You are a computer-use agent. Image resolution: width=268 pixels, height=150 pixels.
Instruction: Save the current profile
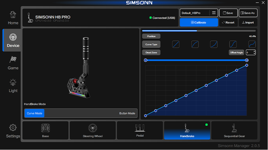228,13
